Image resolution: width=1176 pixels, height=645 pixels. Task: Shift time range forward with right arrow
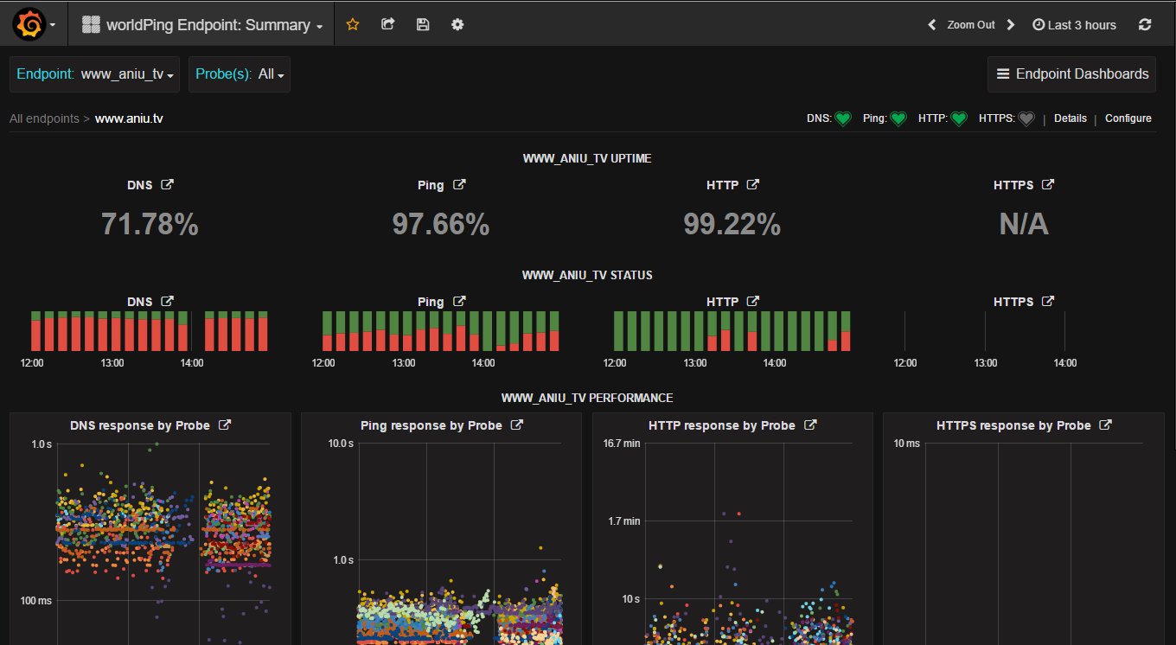pyautogui.click(x=1011, y=25)
